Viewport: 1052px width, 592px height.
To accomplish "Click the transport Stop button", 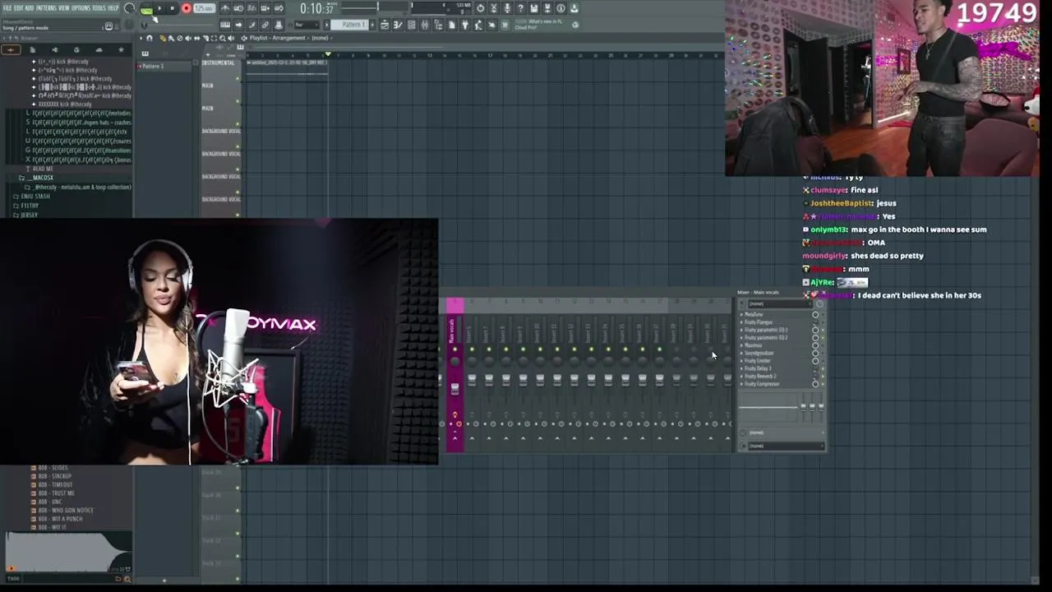I will click(172, 8).
